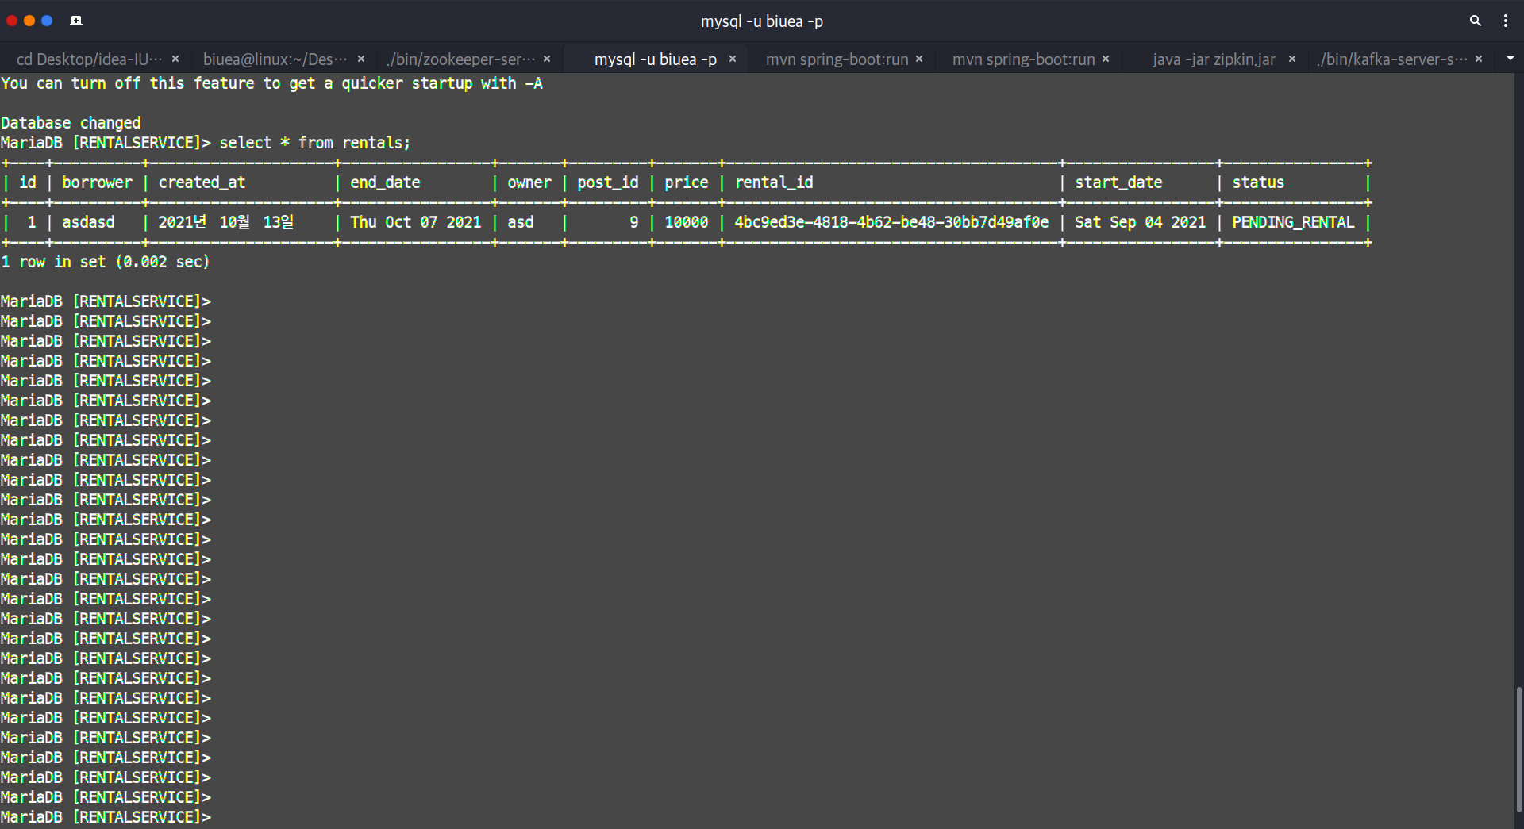Click the price value '10000'
The image size is (1524, 829).
[687, 222]
